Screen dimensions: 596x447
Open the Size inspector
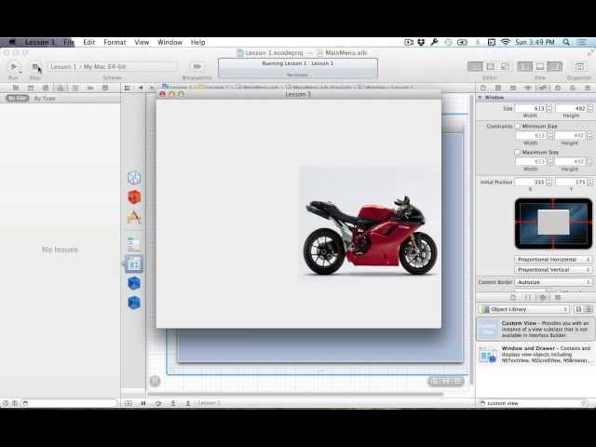(543, 88)
